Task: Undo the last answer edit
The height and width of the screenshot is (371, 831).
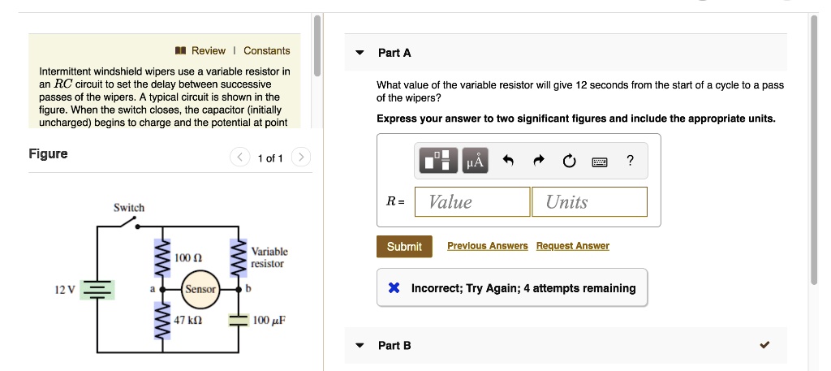Action: click(509, 161)
